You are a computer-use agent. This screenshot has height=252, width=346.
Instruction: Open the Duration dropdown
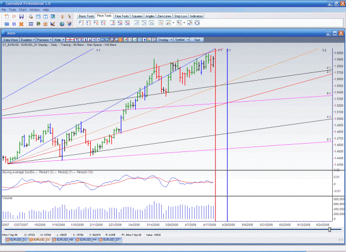coord(28,40)
